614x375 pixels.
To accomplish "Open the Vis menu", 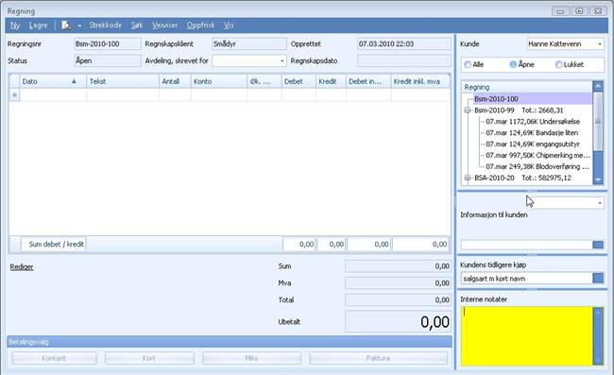I will tap(229, 26).
